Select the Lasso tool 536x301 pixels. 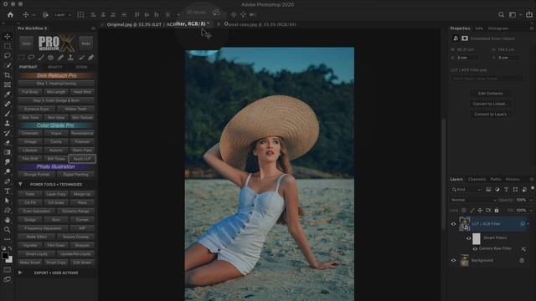click(8, 56)
